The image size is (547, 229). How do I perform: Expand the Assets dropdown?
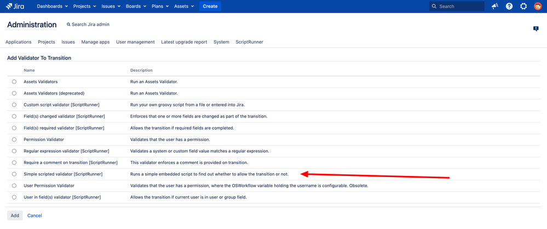(184, 6)
